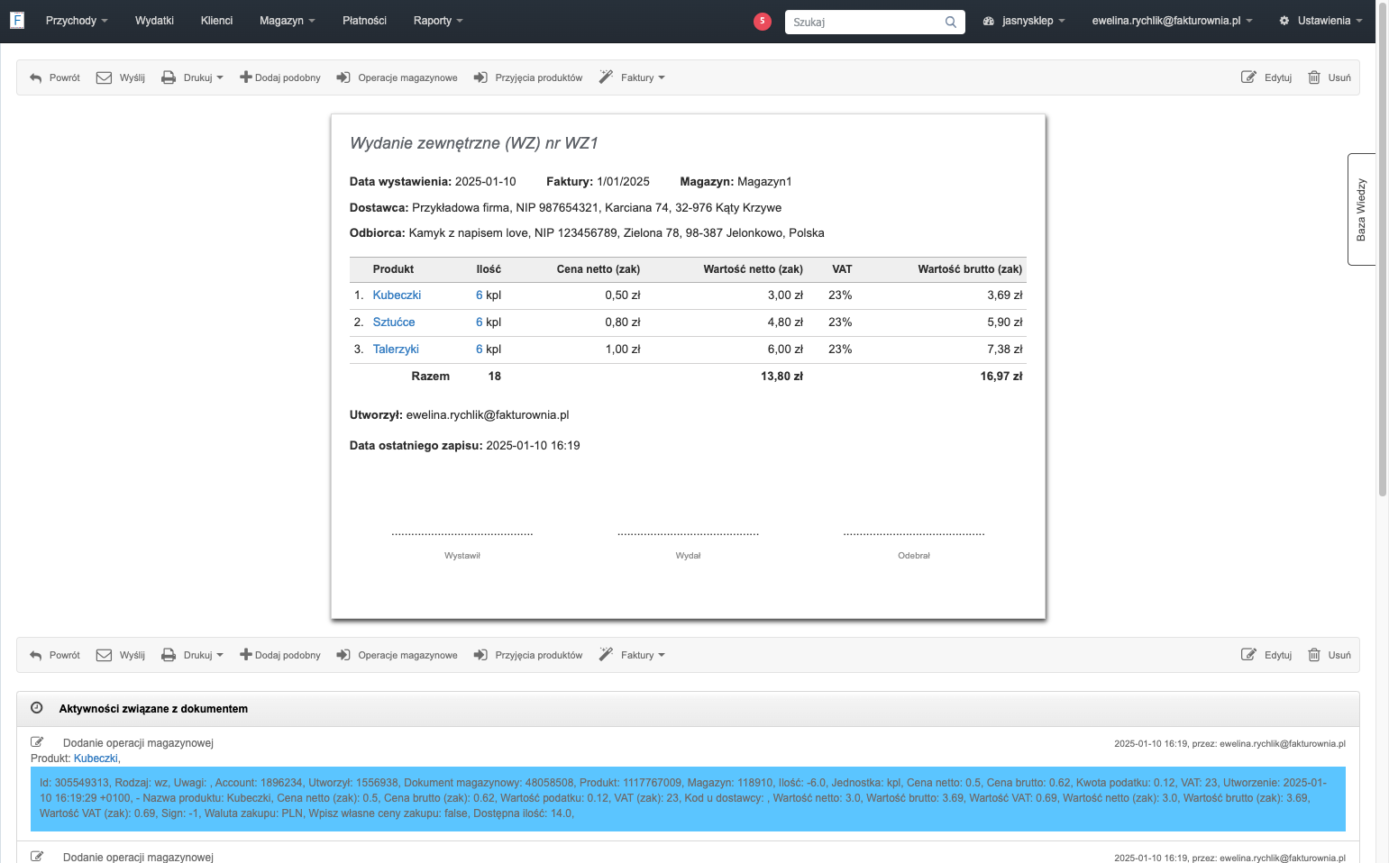
Task: Open the Talerzyki product link
Action: click(x=396, y=350)
